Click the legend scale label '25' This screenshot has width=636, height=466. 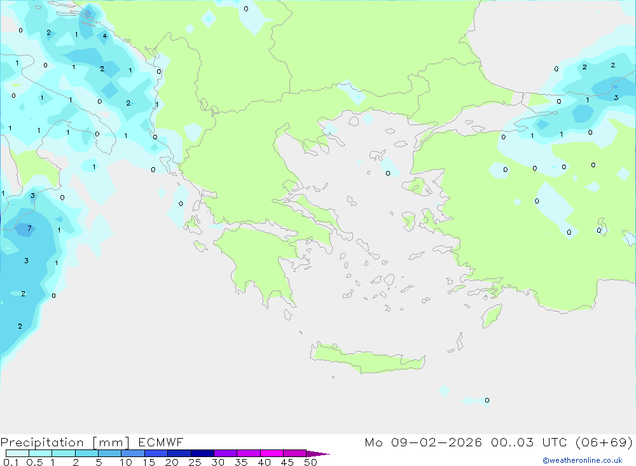[x=195, y=462]
